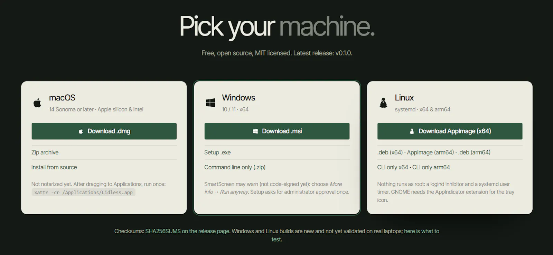The width and height of the screenshot is (553, 255).
Task: Download the macOS .dmg installer
Action: pyautogui.click(x=104, y=131)
